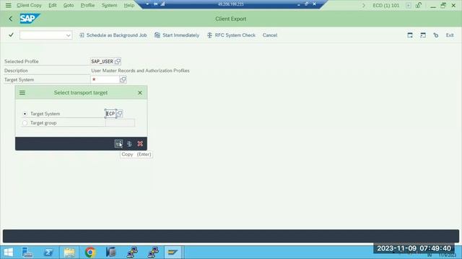The image size is (462, 259).
Task: Select the Target group radio button
Action: click(x=25, y=123)
